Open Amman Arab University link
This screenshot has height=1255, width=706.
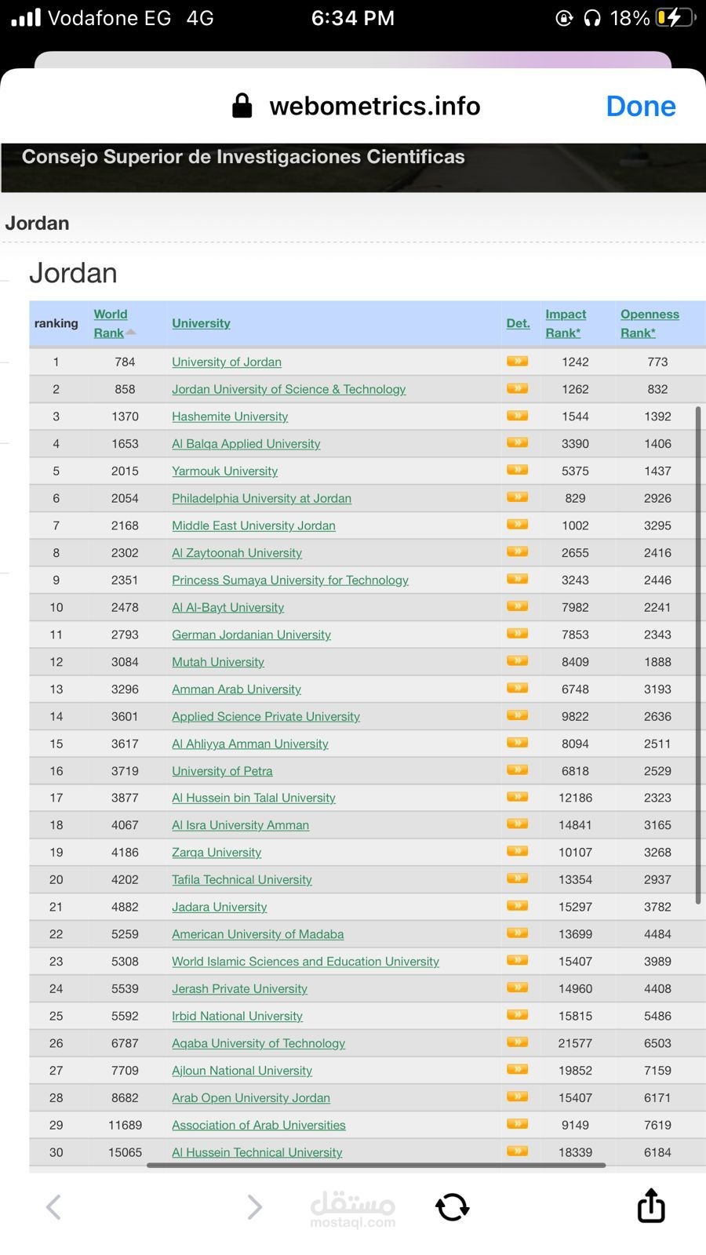pyautogui.click(x=237, y=689)
